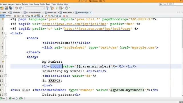Open the Back history dropdown arrow
Image resolution: width=183 pixels, height=103 pixels.
21,16
